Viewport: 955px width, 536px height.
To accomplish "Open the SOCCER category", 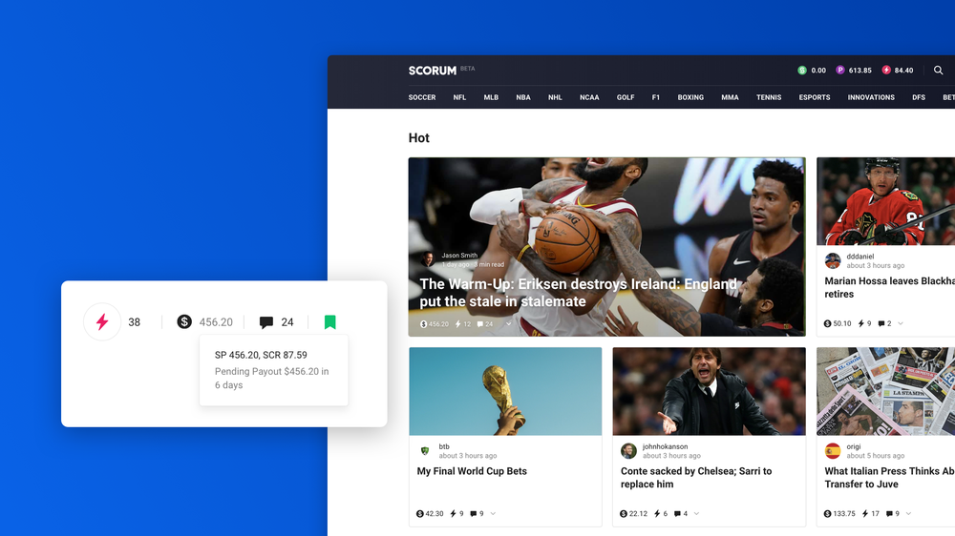I will pos(422,97).
